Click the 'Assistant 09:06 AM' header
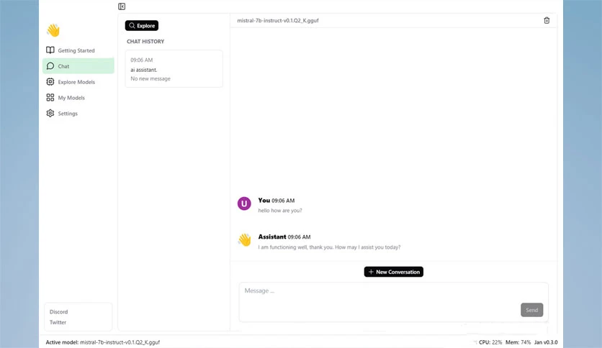602x348 pixels. tap(284, 237)
